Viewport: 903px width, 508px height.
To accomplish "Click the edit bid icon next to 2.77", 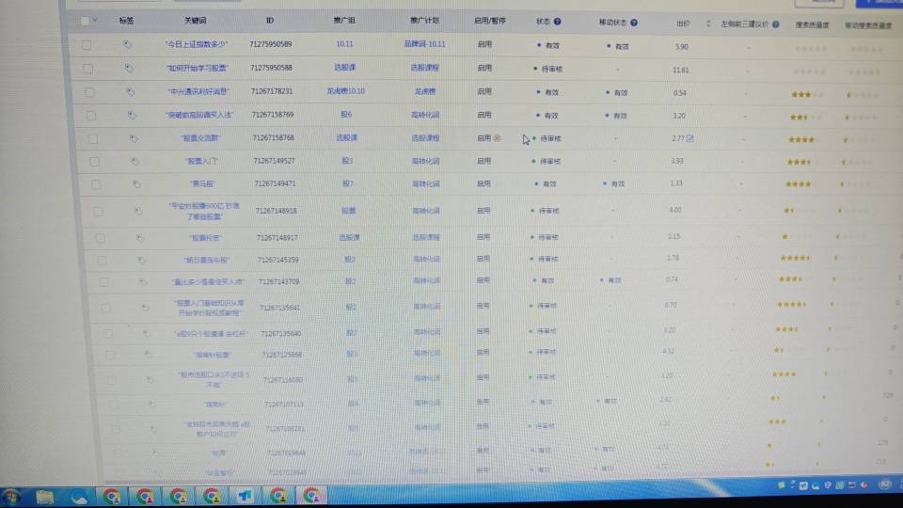I will pos(689,139).
